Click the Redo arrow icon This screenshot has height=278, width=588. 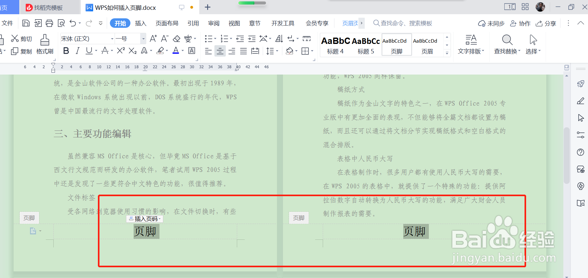point(89,23)
